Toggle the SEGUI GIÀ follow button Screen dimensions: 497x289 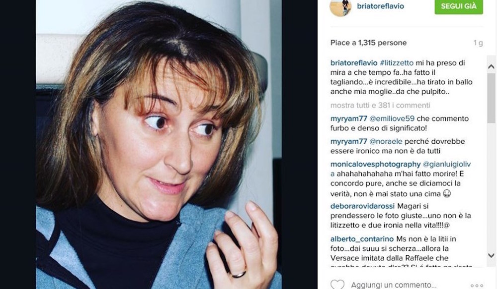coord(459,6)
